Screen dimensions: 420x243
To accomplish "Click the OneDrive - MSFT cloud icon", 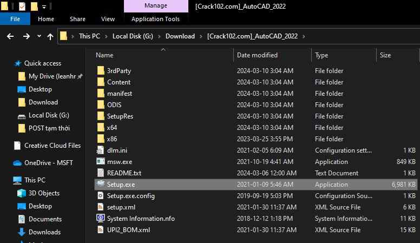I will click(17, 163).
